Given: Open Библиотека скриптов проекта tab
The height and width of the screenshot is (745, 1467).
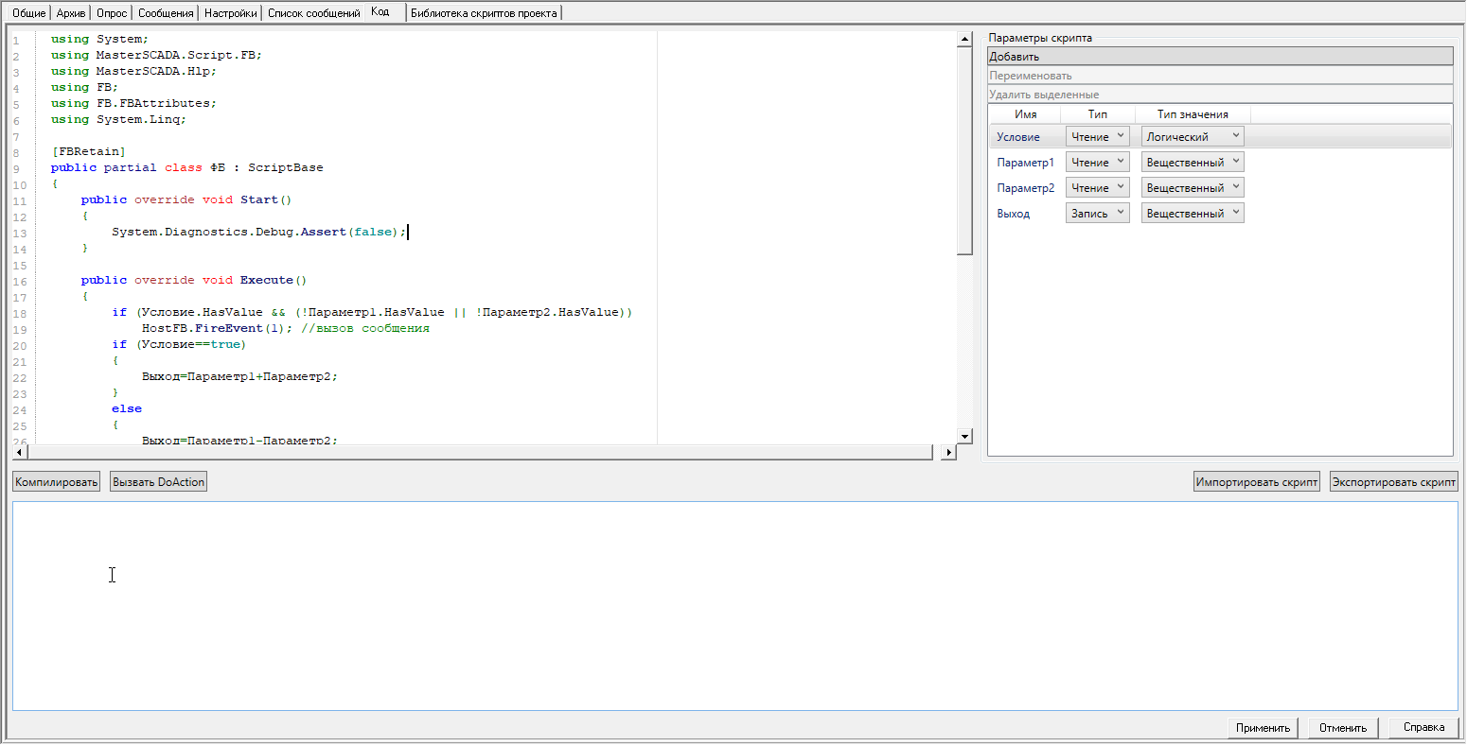Looking at the screenshot, I should click(x=484, y=13).
